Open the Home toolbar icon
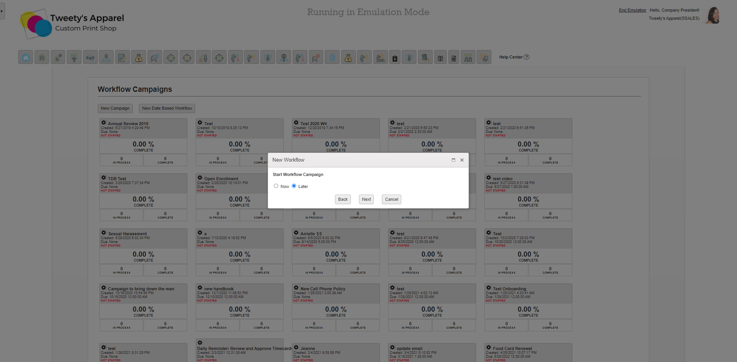This screenshot has height=362, width=737. [26, 57]
